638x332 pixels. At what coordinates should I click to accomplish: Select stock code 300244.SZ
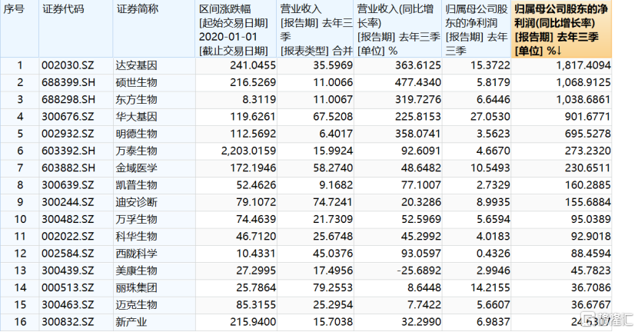68,202
